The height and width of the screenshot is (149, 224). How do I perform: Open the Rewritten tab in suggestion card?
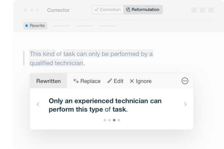(48, 81)
